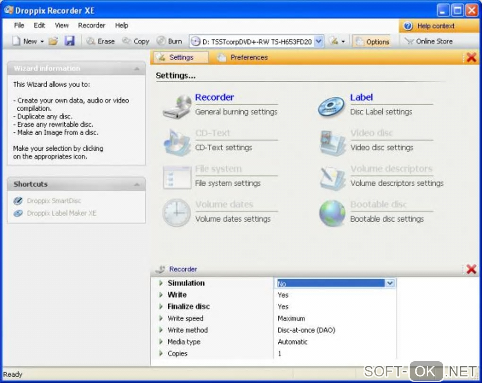
Task: Collapse the Shortcuts panel
Action: tap(137, 184)
